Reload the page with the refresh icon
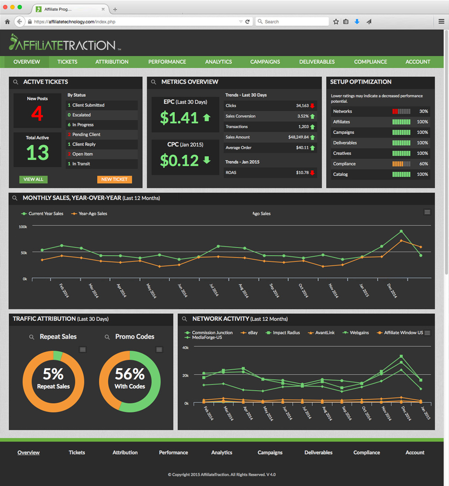Image resolution: width=449 pixels, height=486 pixels. 247,22
